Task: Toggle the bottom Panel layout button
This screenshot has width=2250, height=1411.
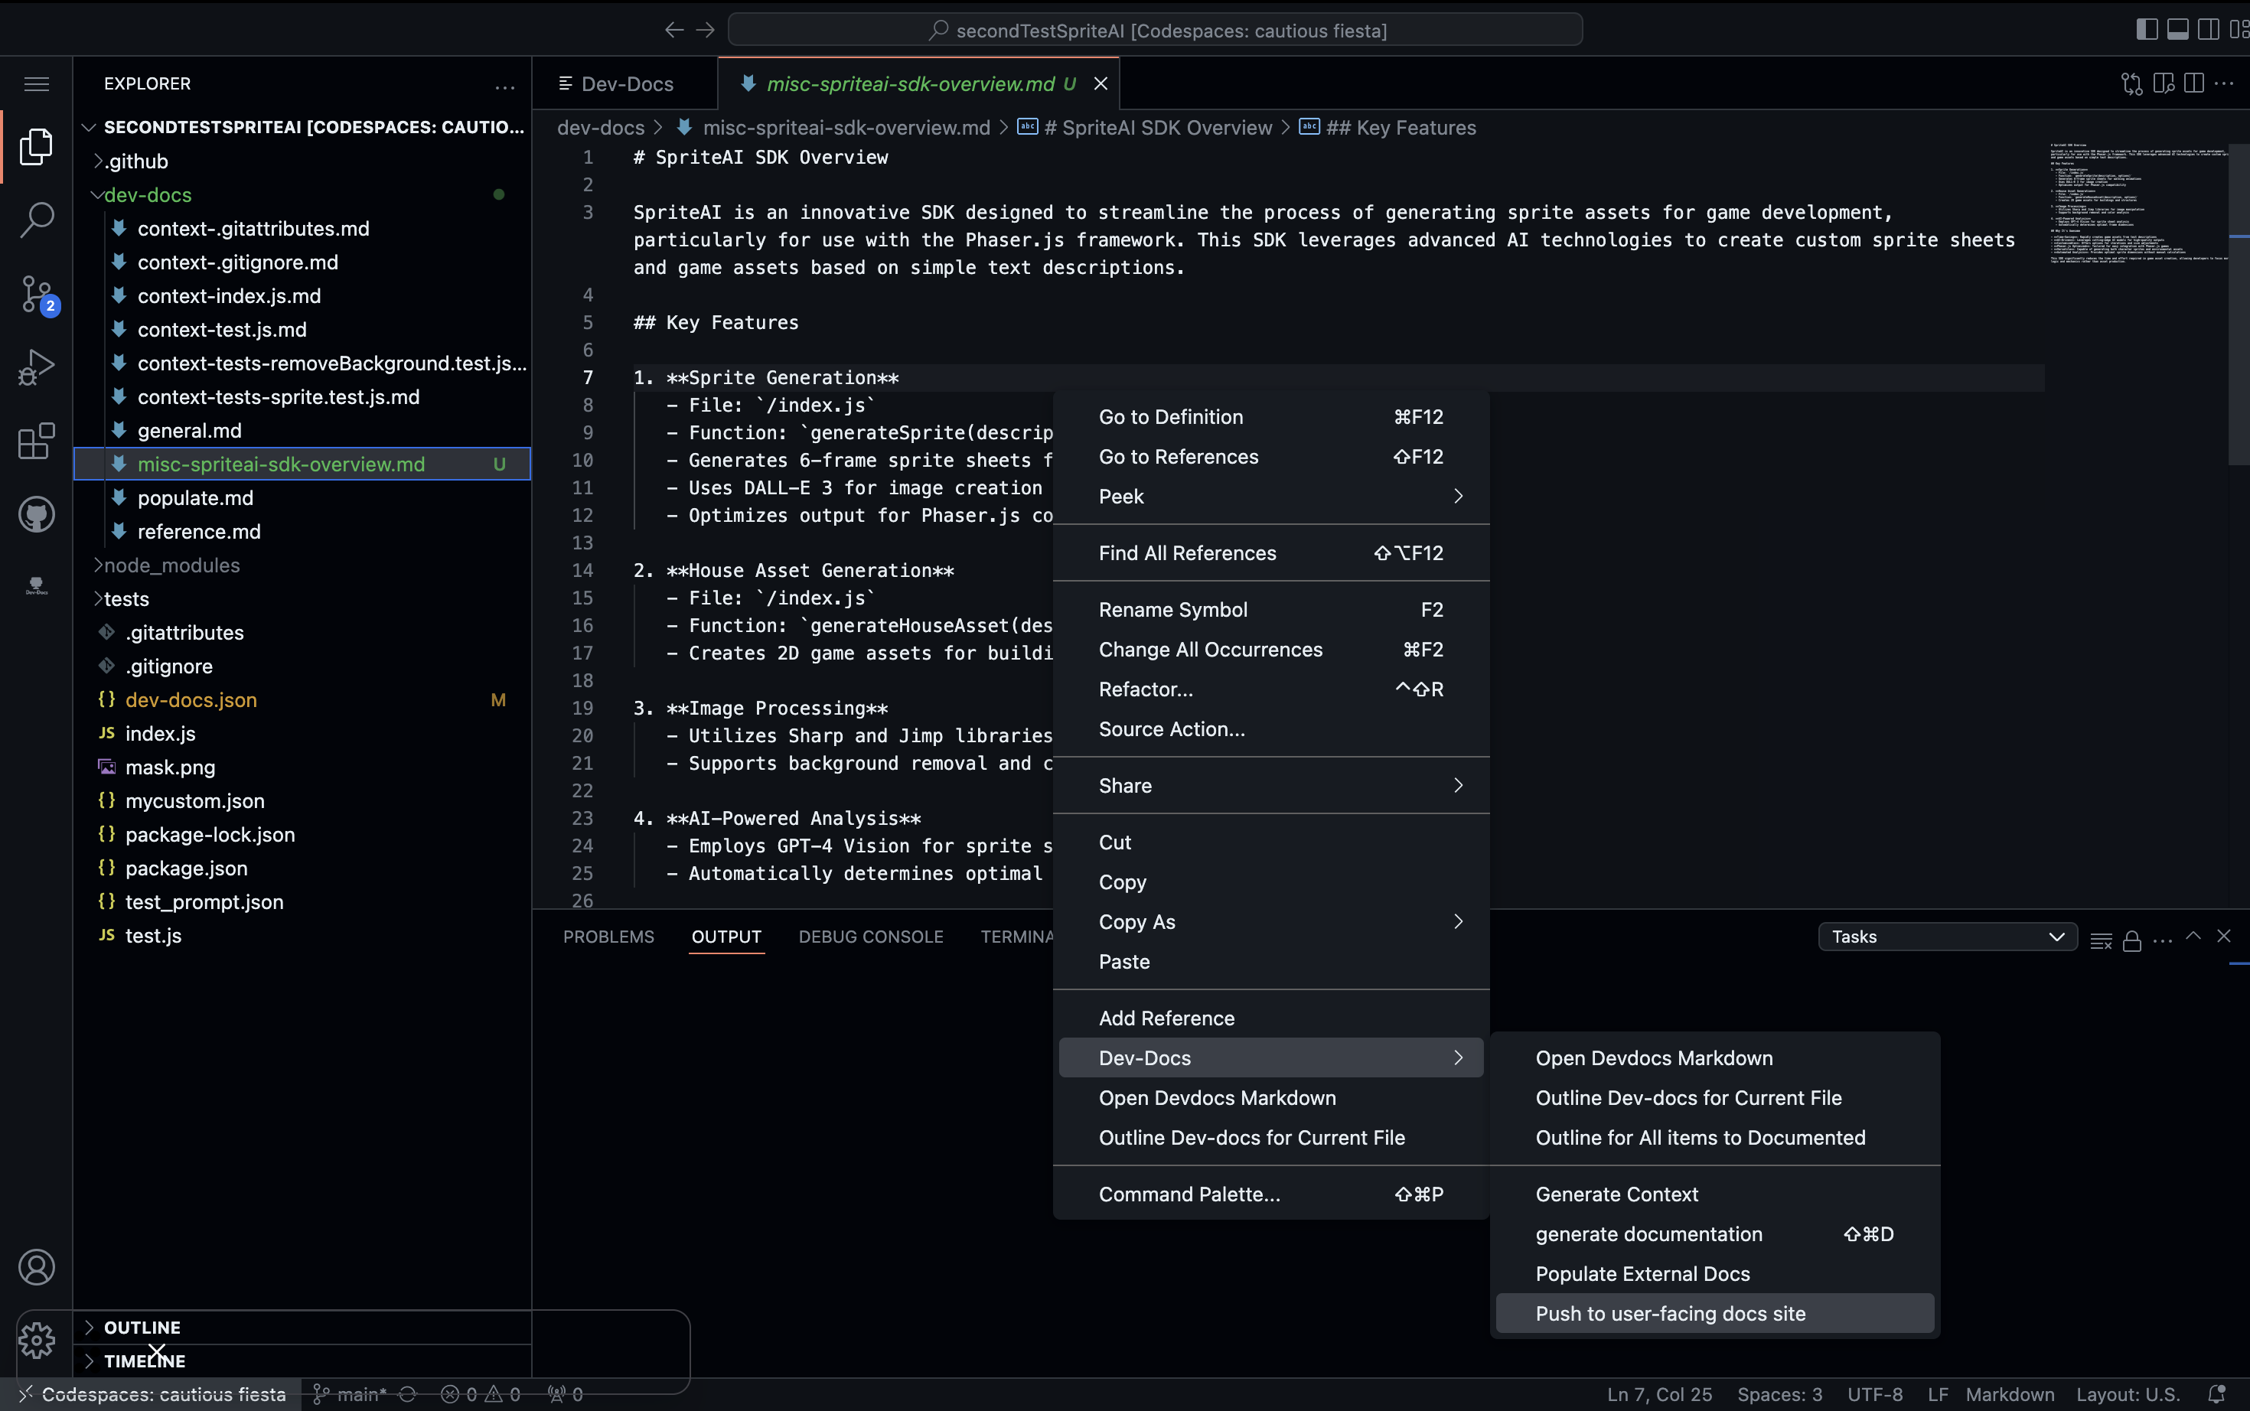Action: 2177,30
